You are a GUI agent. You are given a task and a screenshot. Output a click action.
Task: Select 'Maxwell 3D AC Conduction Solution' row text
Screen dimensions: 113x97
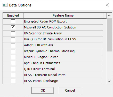pyautogui.click(x=50, y=27)
